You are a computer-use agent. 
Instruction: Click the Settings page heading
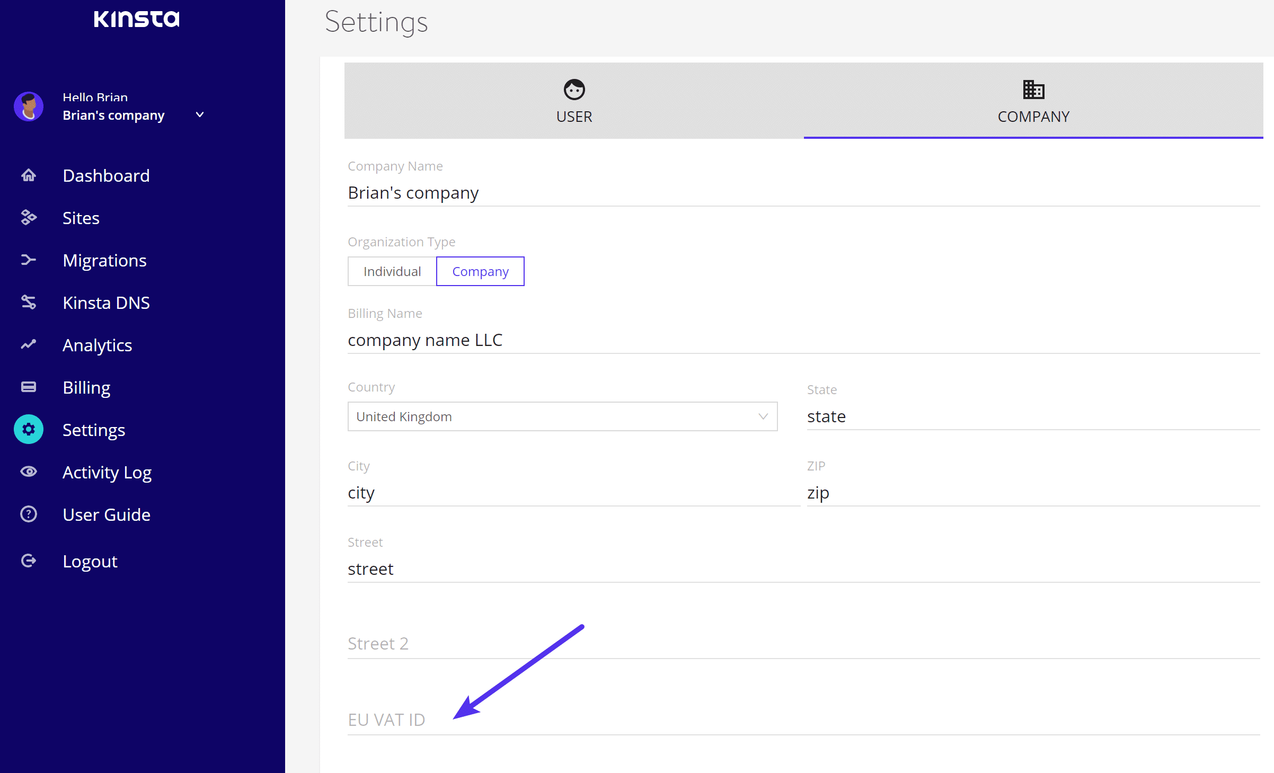376,22
